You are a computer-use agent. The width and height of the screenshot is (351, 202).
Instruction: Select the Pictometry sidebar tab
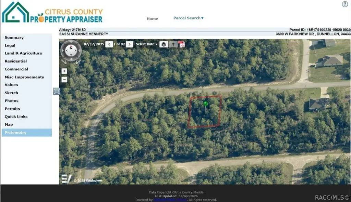[27, 132]
